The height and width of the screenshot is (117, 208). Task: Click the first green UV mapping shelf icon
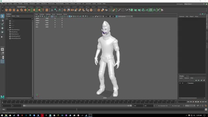coord(132,10)
